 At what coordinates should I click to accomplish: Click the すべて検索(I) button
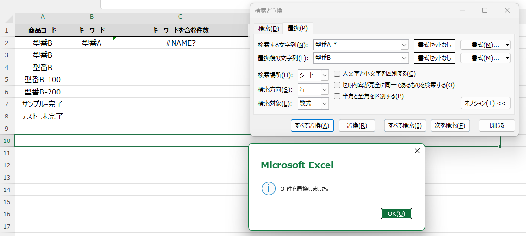(x=405, y=126)
